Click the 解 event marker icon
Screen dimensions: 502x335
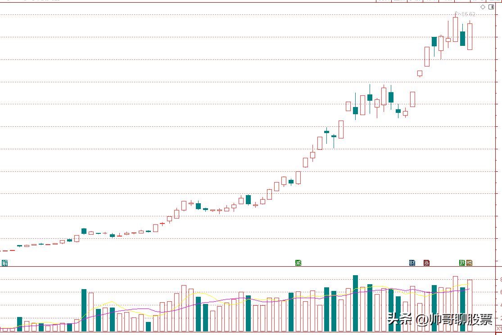tap(5, 263)
